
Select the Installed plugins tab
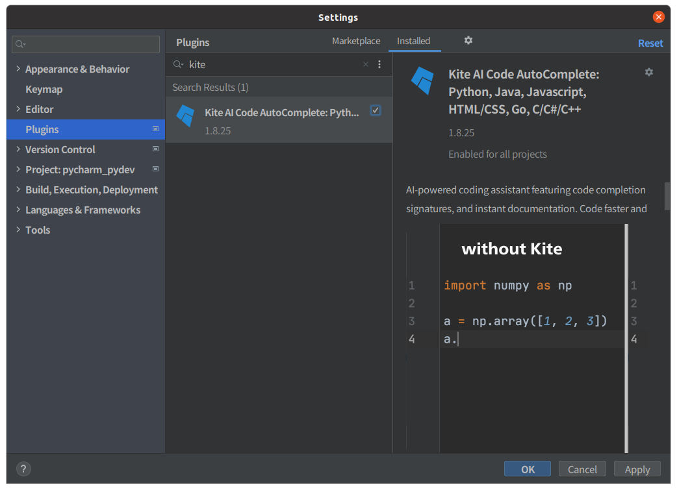coord(414,40)
